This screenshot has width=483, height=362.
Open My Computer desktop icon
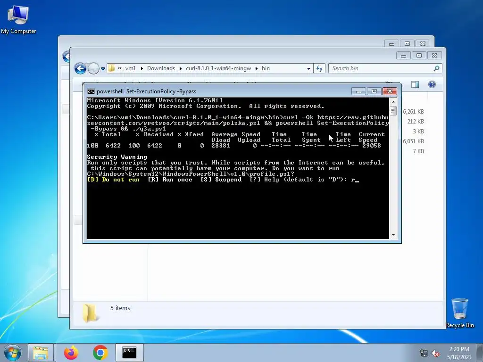(x=18, y=19)
